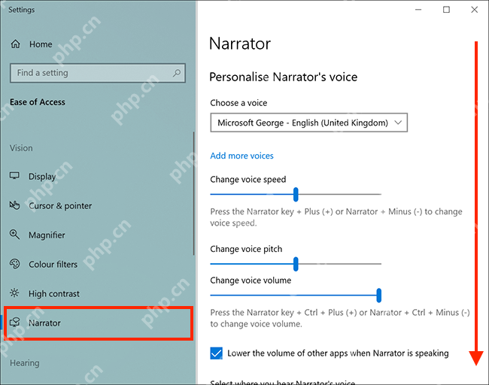489x385 pixels.
Task: Focus the Find a setting search box
Action: pos(98,73)
